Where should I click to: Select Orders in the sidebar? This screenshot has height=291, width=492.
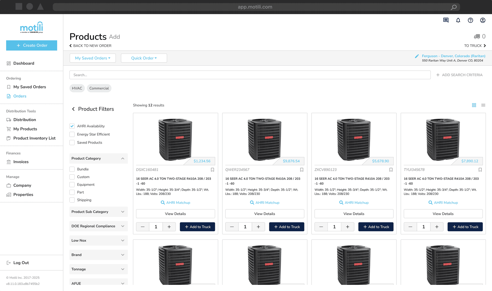20,96
